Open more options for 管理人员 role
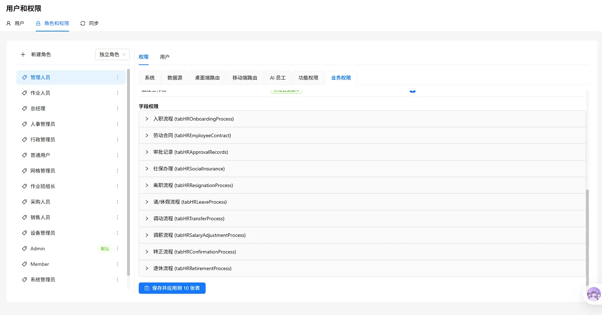The height and width of the screenshot is (315, 602). [117, 77]
